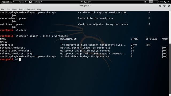Click 'centurylink/wordpress' in the results
The width and height of the screenshot is (171, 96).
[x=15, y=51]
